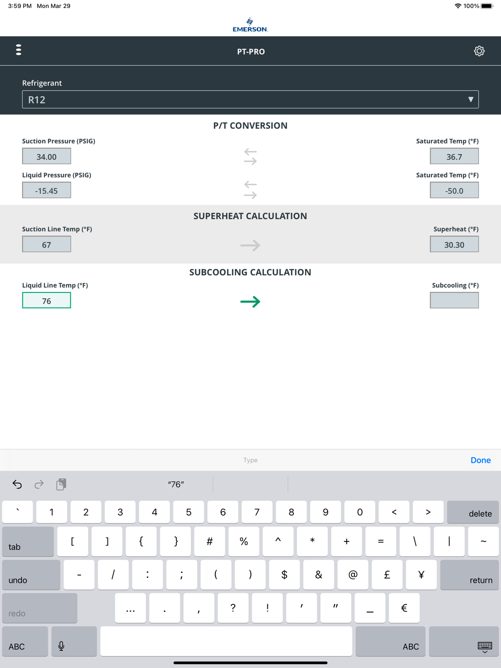
Task: Tap the ampersand key
Action: tap(319, 575)
